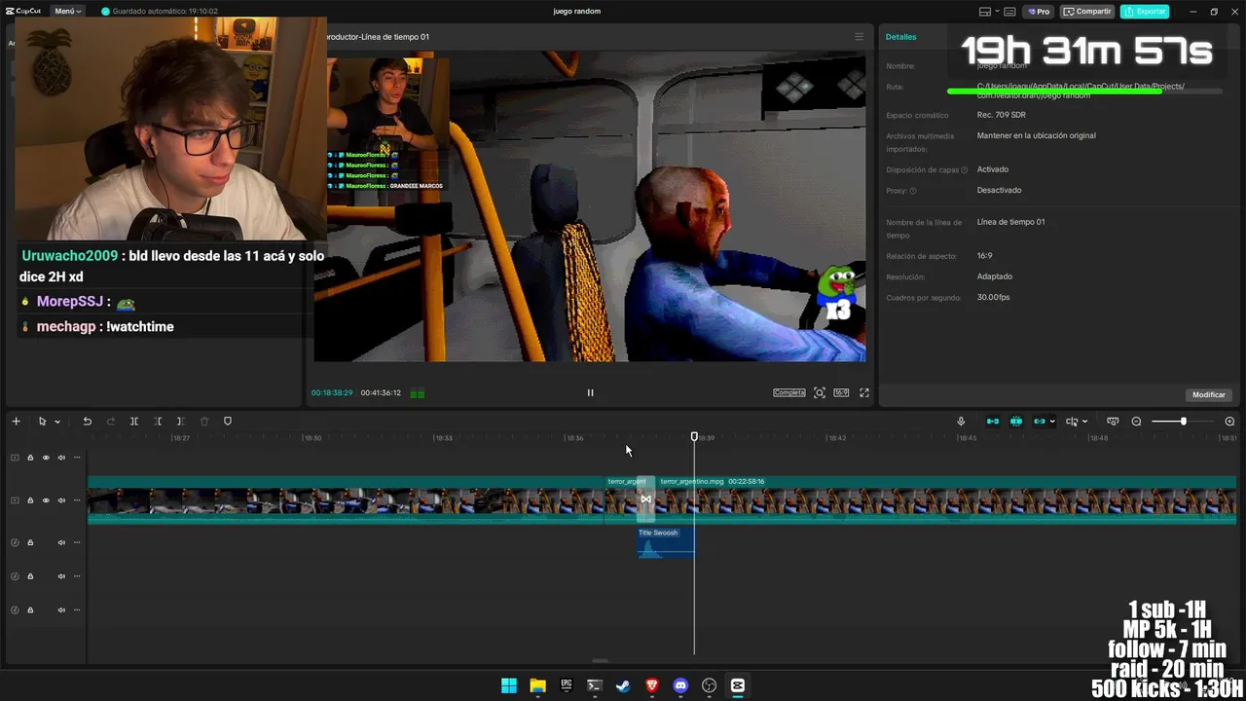
Task: Hide the top video track with eye icon
Action: click(46, 458)
